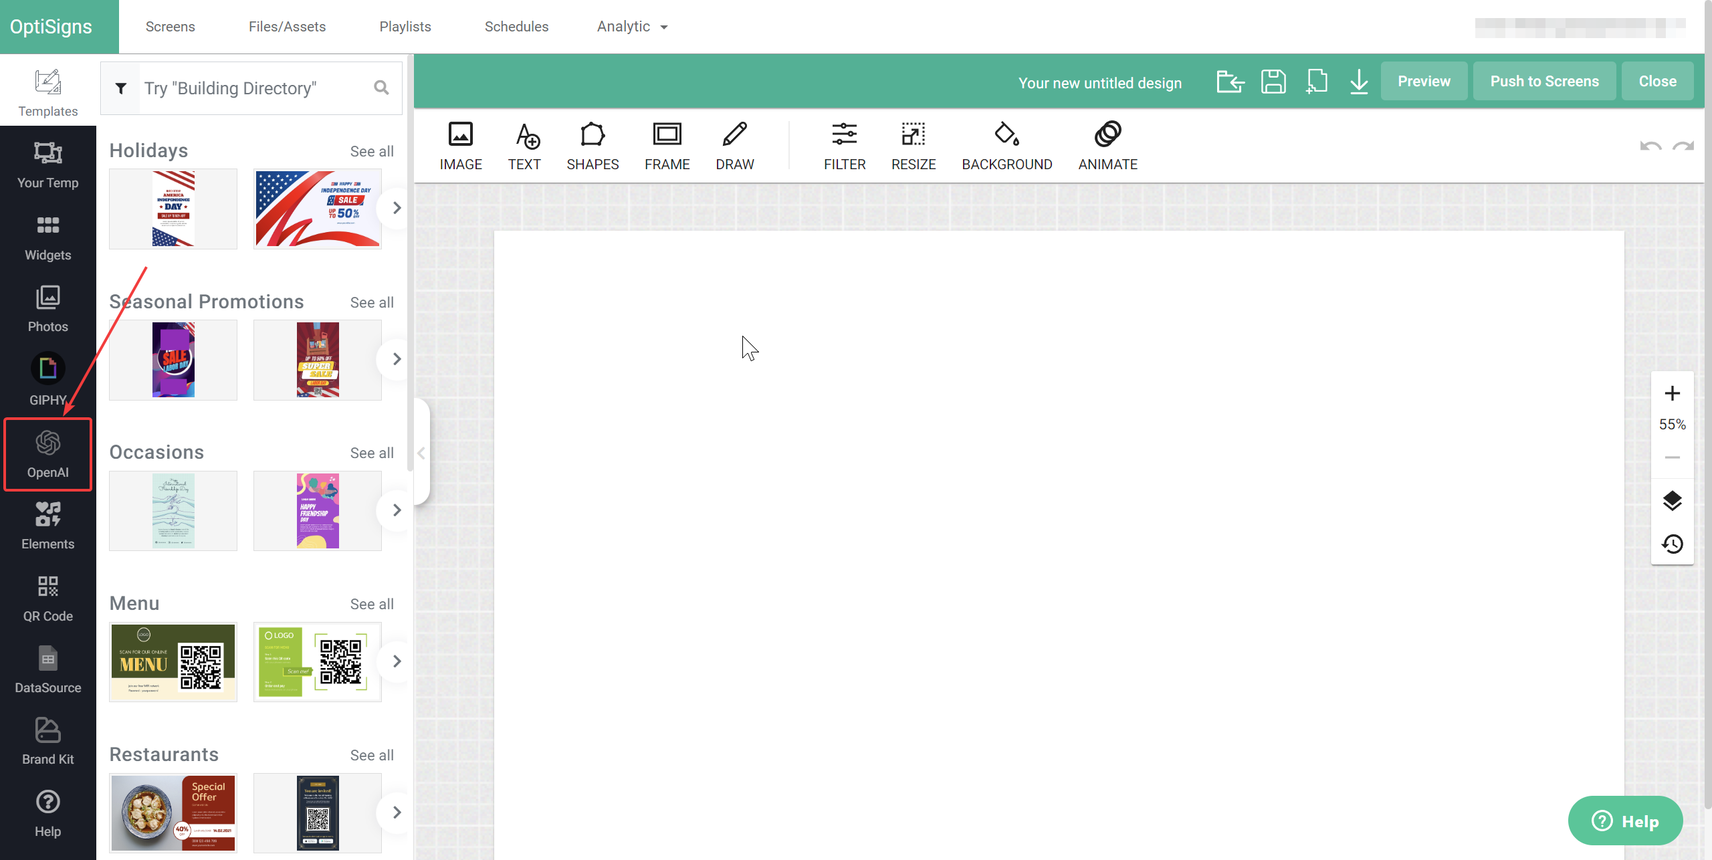1712x860 pixels.
Task: Click the save as copy icon
Action: click(x=1316, y=82)
